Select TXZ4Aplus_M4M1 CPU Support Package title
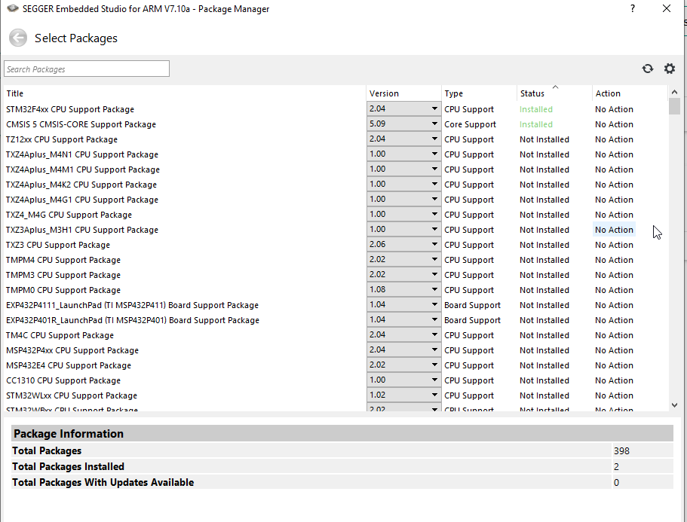Screen dimensions: 687x522 click(x=83, y=169)
